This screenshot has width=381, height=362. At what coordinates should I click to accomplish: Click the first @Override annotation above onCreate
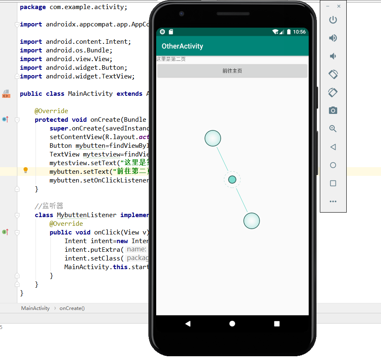click(x=51, y=111)
